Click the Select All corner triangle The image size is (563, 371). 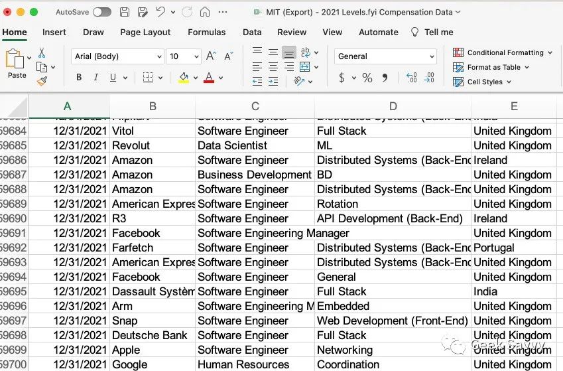tap(18, 108)
